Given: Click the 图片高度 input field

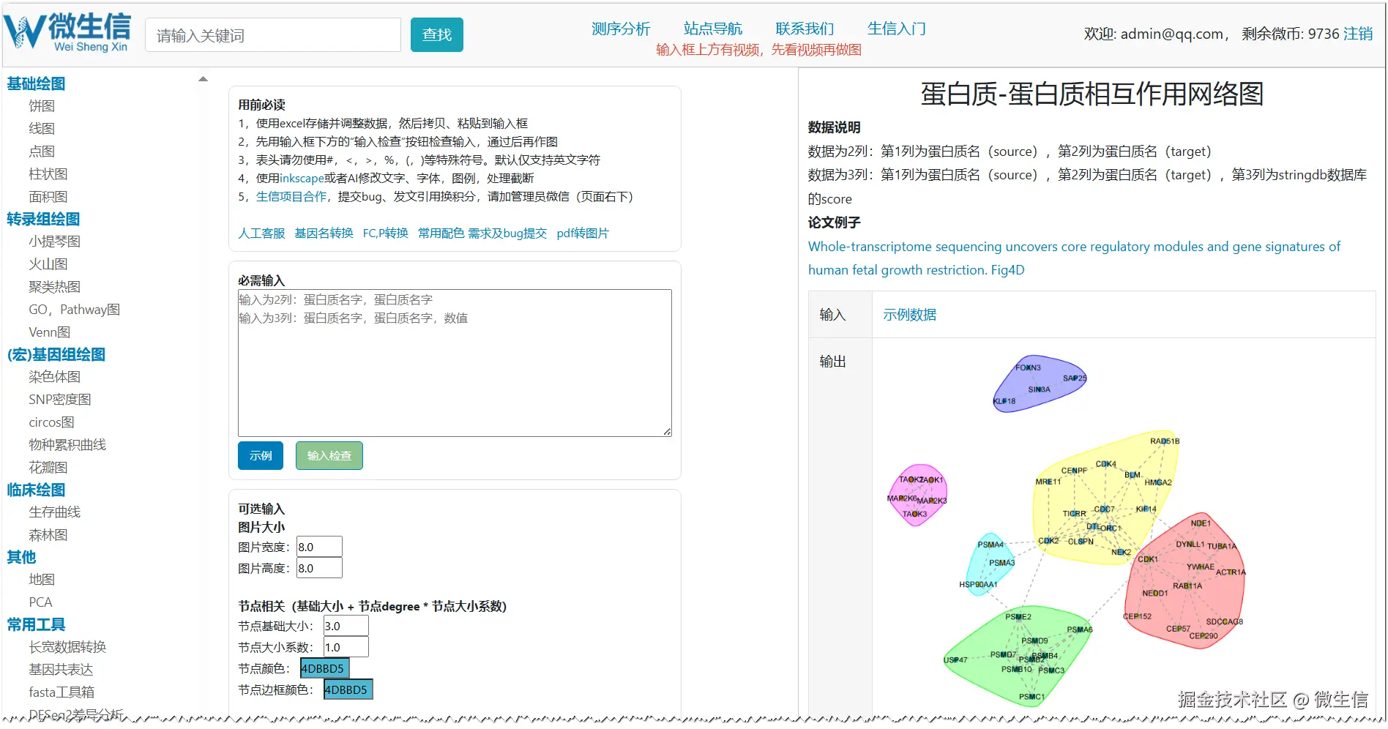Looking at the screenshot, I should click(x=319, y=568).
